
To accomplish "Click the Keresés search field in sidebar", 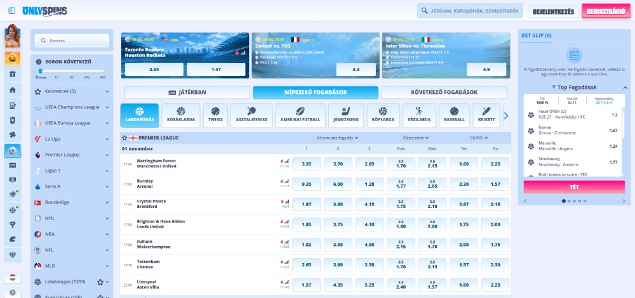I will pos(73,41).
